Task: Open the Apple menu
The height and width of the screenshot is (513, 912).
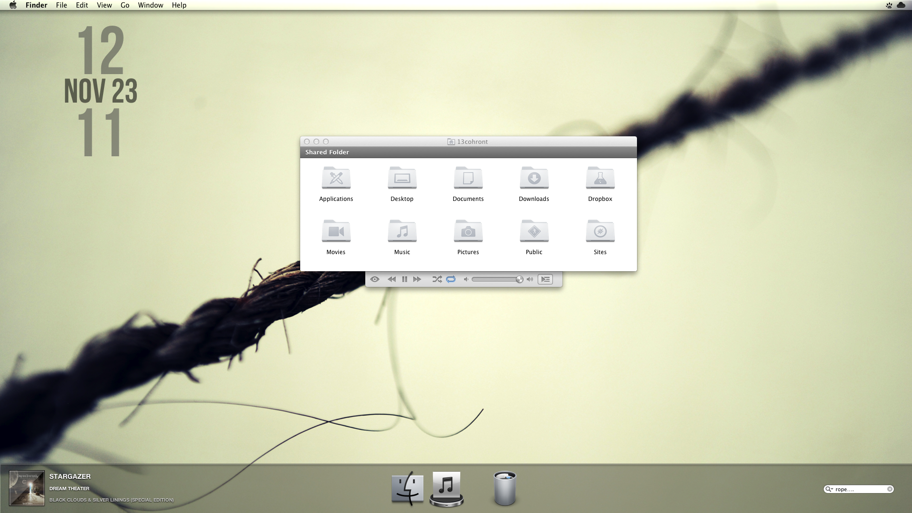Action: (x=13, y=5)
